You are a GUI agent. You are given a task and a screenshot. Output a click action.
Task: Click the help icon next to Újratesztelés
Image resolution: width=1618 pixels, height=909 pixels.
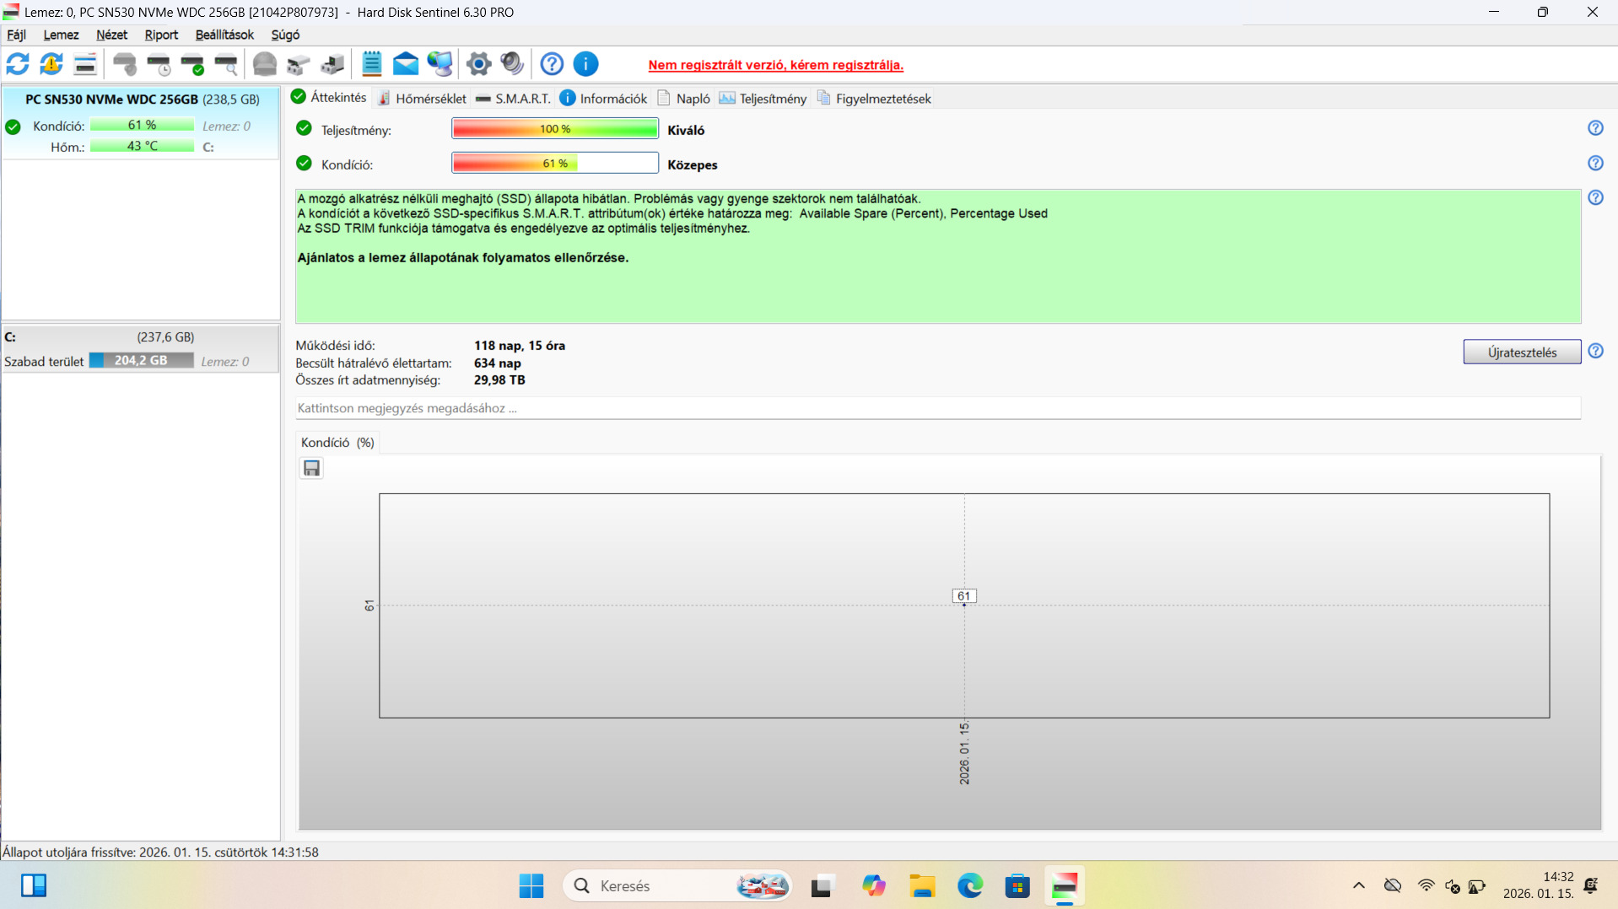coord(1595,352)
